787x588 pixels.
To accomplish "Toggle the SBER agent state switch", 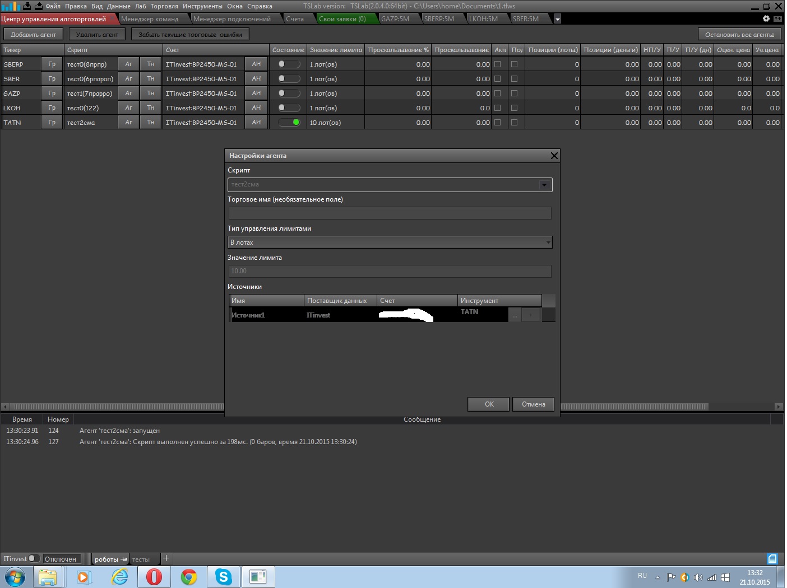I will (x=289, y=79).
